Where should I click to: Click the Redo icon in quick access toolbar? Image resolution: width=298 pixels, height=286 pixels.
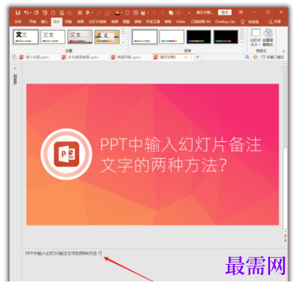click(36, 12)
